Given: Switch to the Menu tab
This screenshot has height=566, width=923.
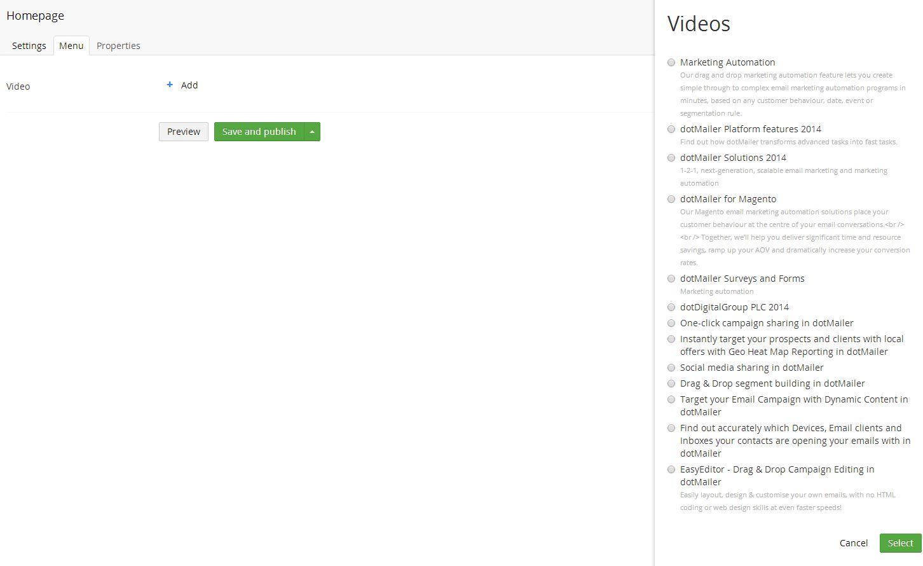Looking at the screenshot, I should [71, 46].
